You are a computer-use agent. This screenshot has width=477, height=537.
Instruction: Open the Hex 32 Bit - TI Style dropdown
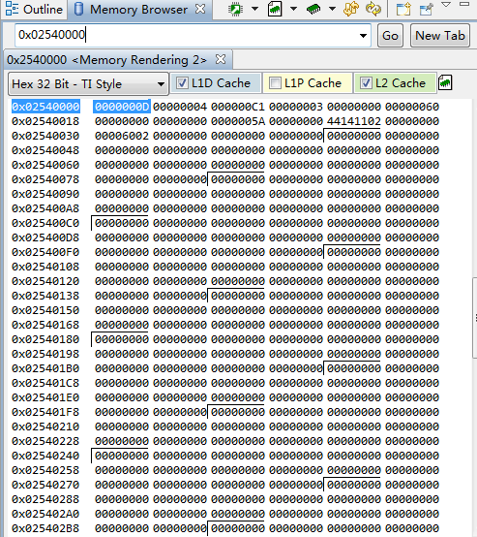[88, 84]
